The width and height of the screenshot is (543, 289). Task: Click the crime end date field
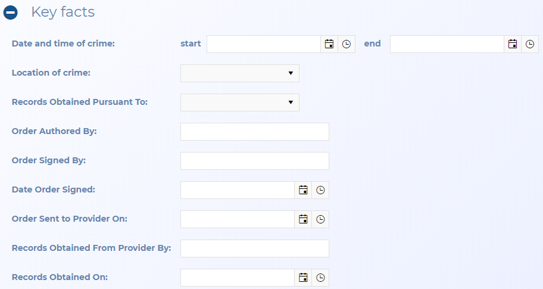pos(447,44)
